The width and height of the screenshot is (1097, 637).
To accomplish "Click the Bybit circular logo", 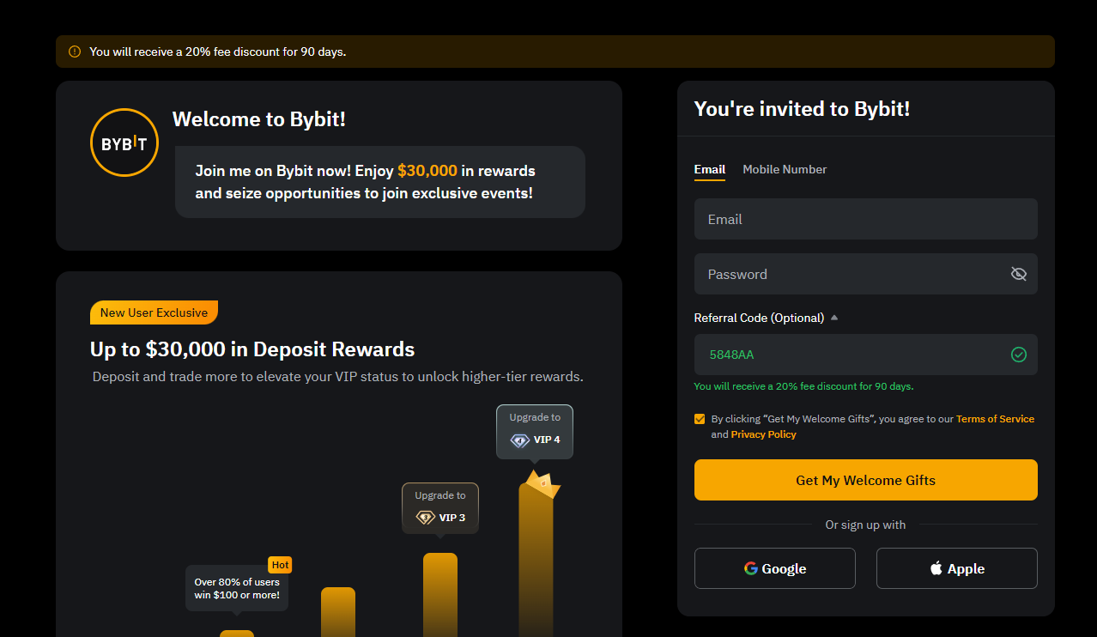I will pos(124,143).
